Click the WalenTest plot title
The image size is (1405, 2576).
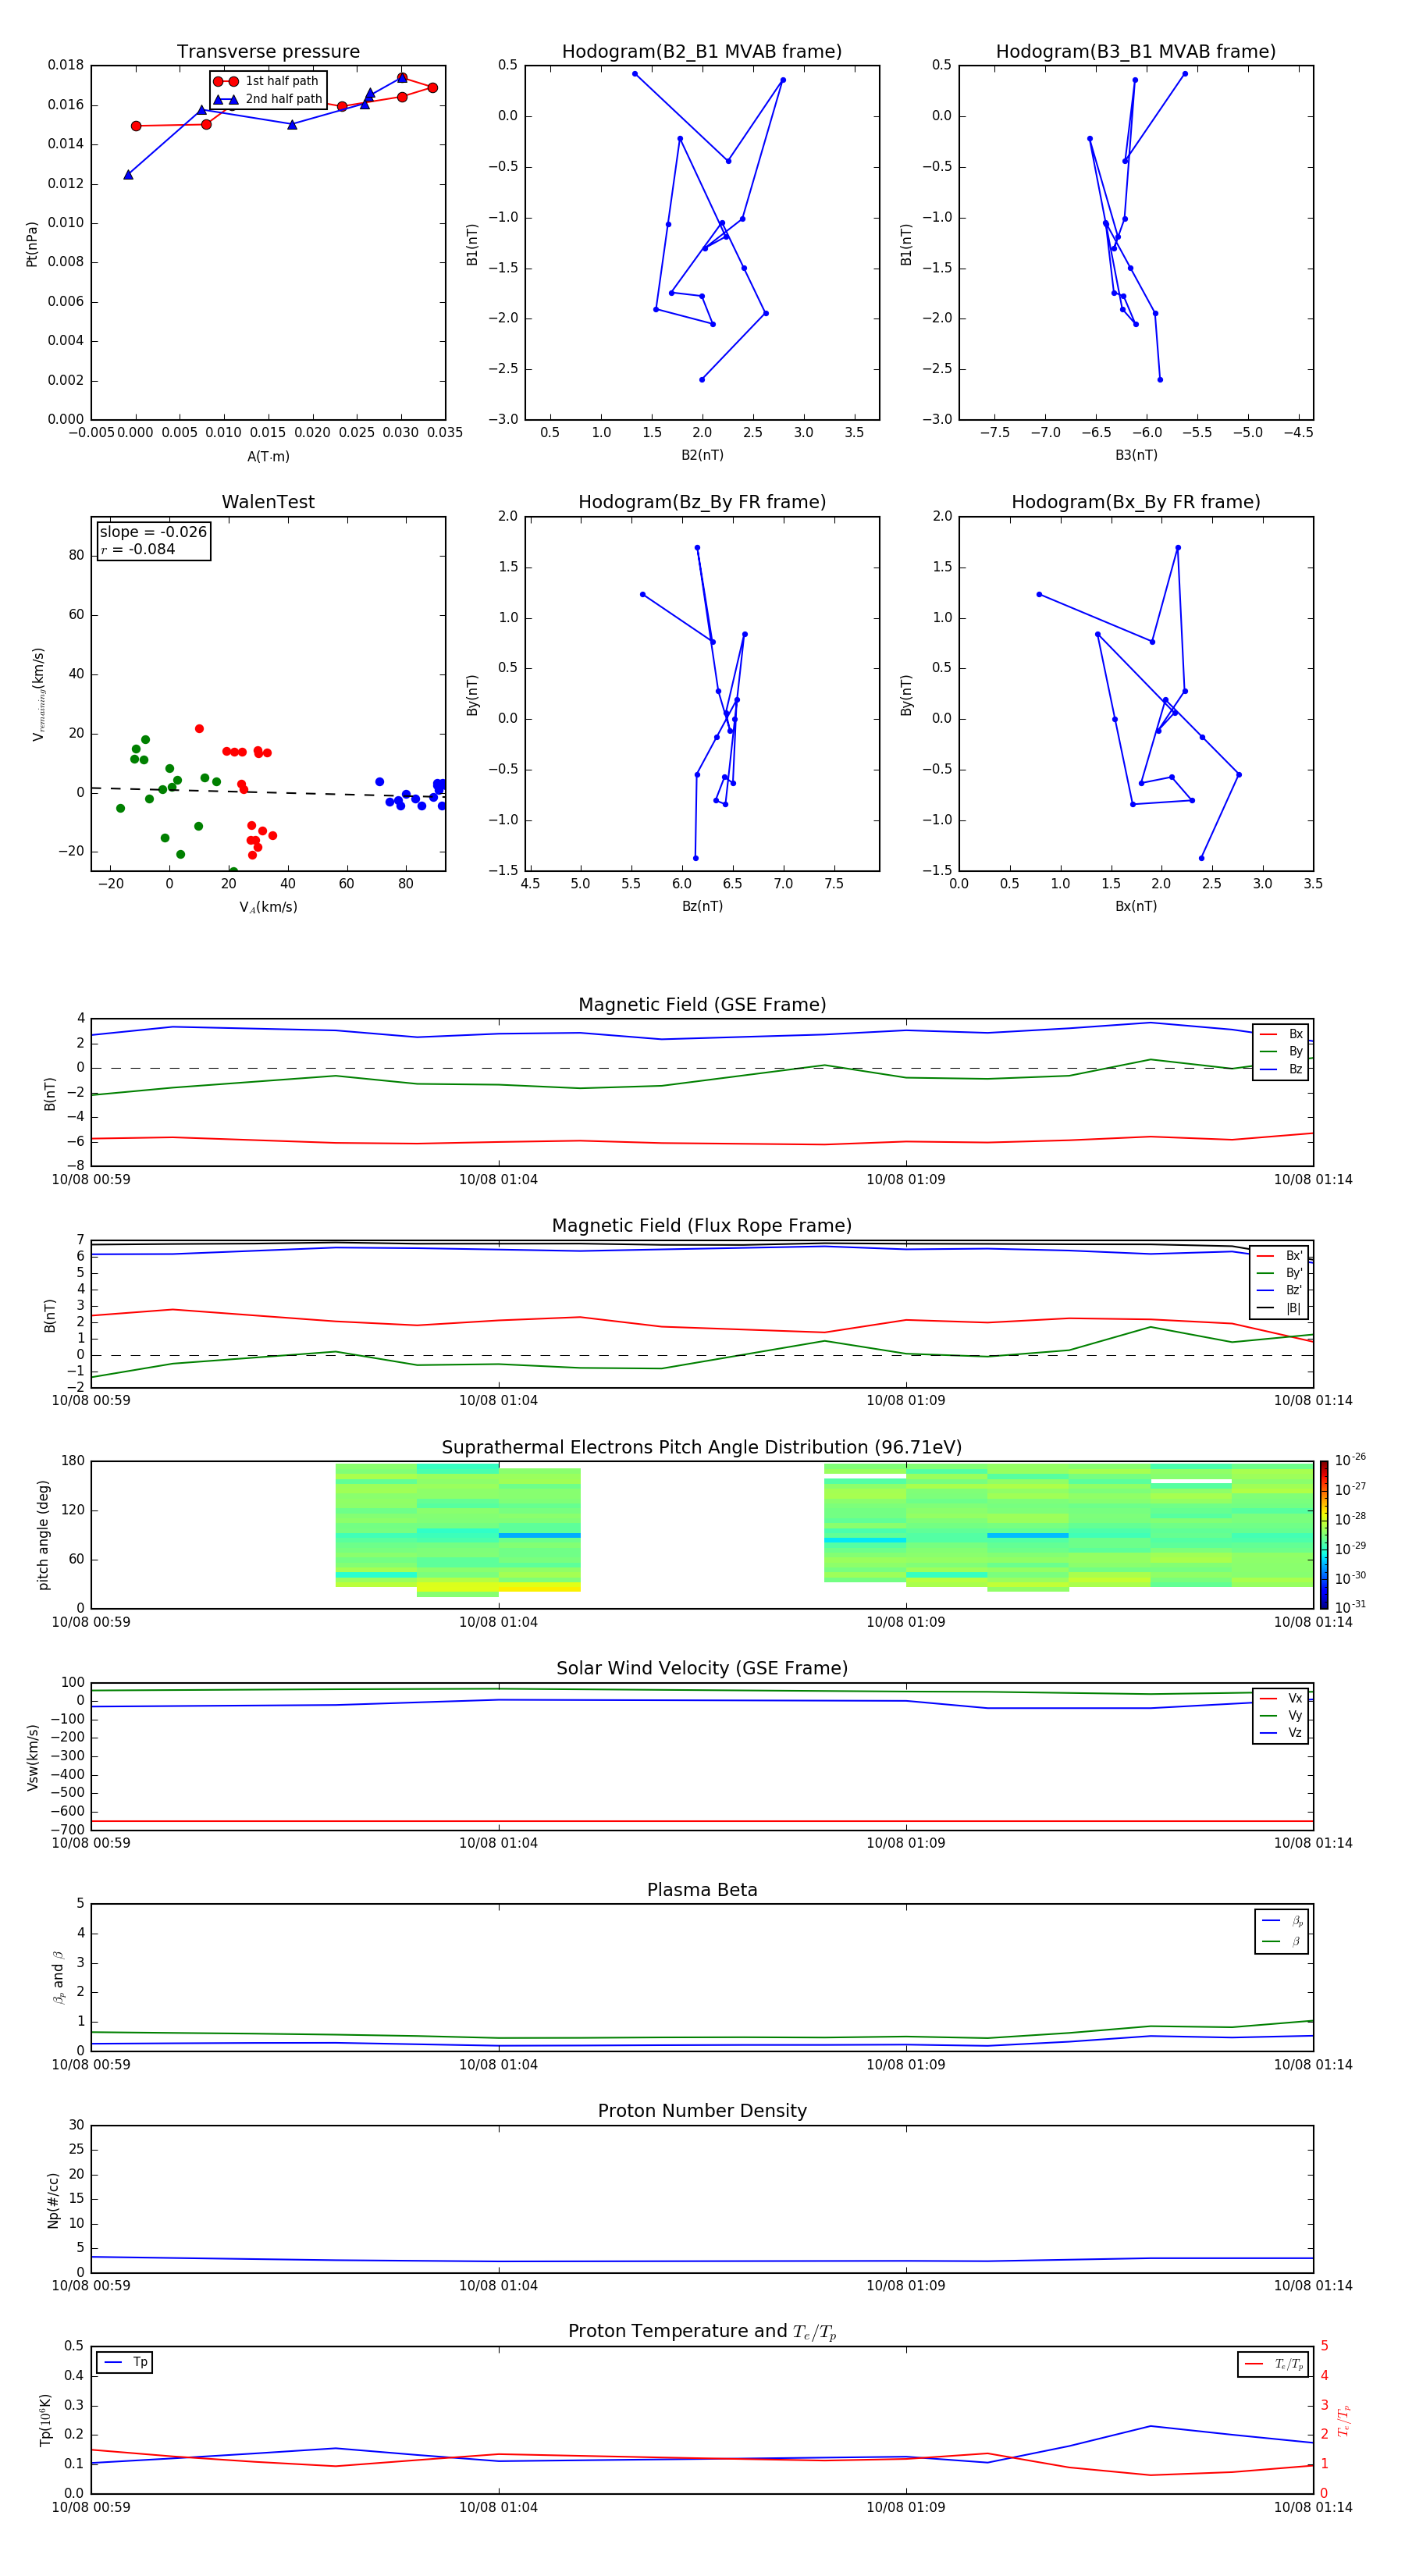[268, 502]
